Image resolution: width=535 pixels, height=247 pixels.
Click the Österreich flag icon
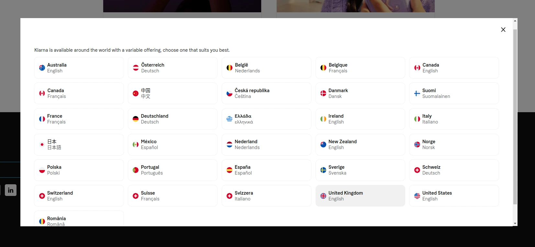[136, 68]
